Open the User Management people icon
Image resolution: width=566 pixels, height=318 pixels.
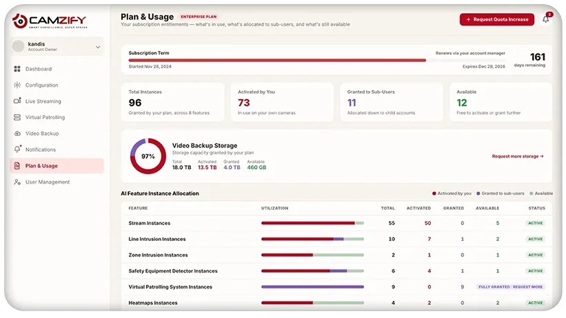coord(17,182)
